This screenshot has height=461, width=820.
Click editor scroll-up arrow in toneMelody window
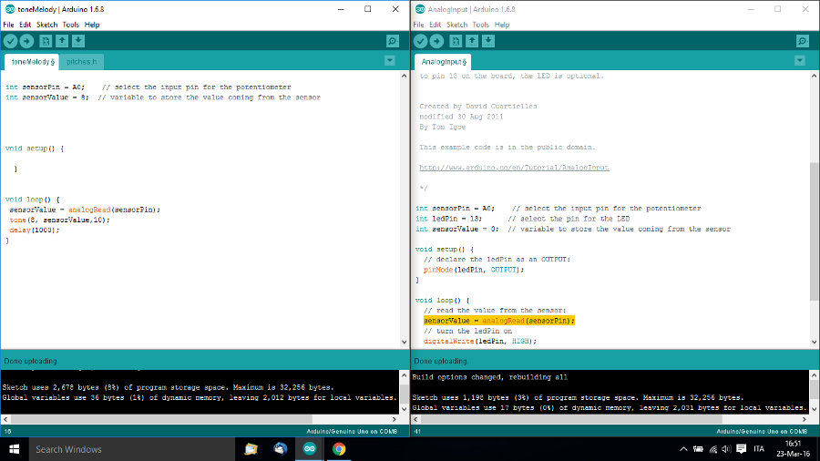pyautogui.click(x=405, y=76)
